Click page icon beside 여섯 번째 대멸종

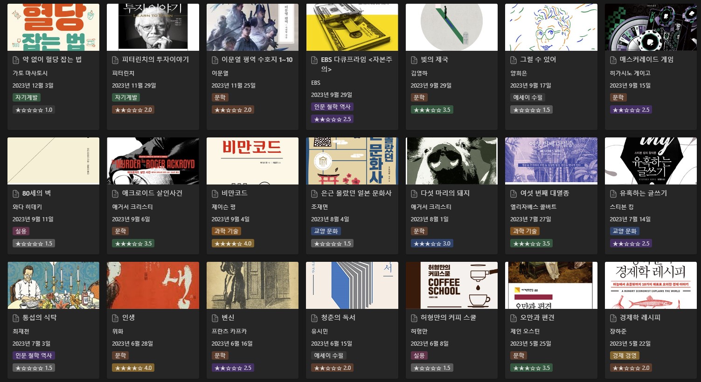[514, 193]
